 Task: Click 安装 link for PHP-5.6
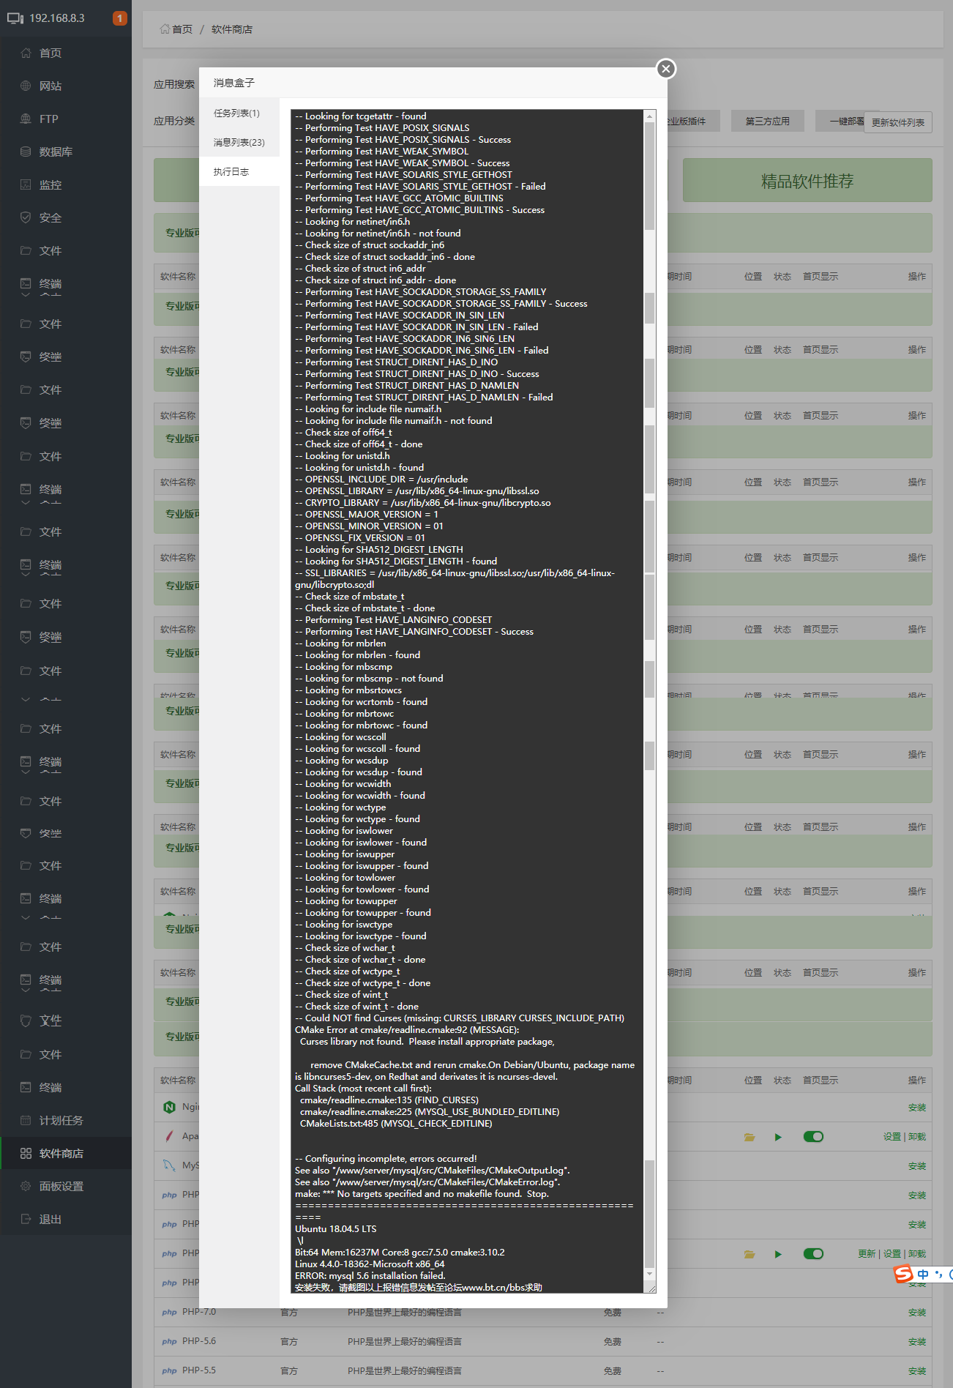click(x=916, y=1342)
